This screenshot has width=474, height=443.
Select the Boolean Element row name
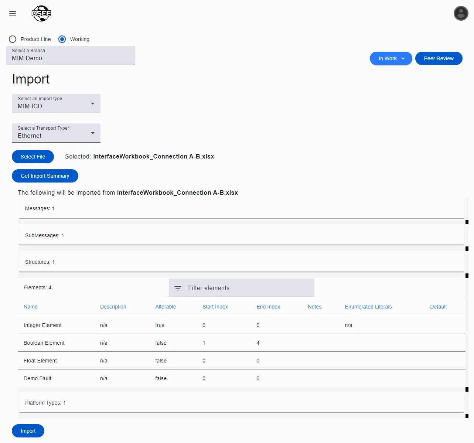44,343
